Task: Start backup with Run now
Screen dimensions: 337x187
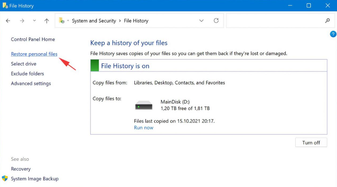Action: (144, 128)
